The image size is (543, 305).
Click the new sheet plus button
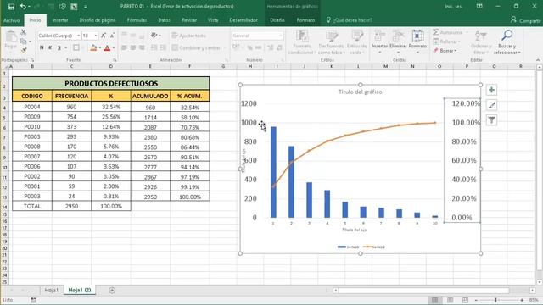(x=112, y=290)
